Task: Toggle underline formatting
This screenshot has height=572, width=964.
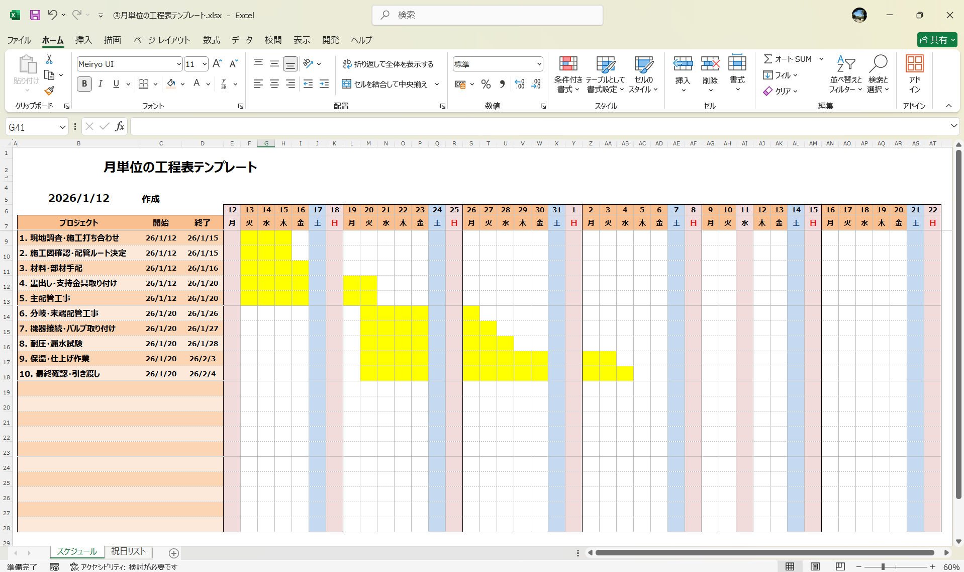Action: 116,84
